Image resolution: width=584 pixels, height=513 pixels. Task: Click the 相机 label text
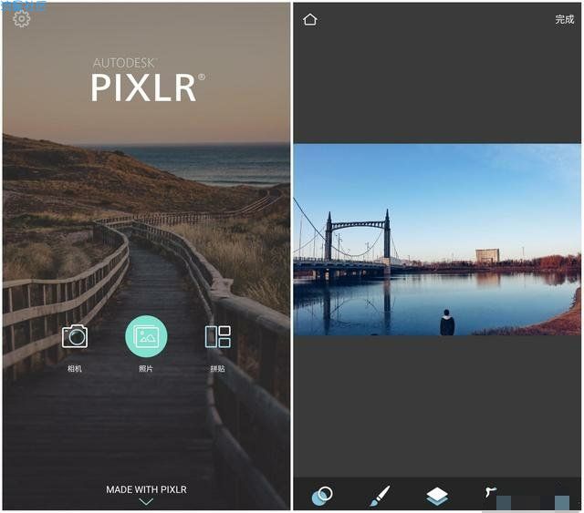(75, 369)
